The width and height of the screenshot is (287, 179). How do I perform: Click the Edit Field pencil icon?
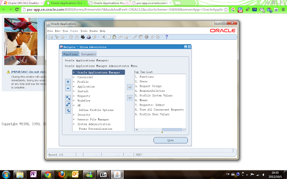(x=135, y=37)
